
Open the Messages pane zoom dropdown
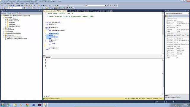(x=48, y=96)
